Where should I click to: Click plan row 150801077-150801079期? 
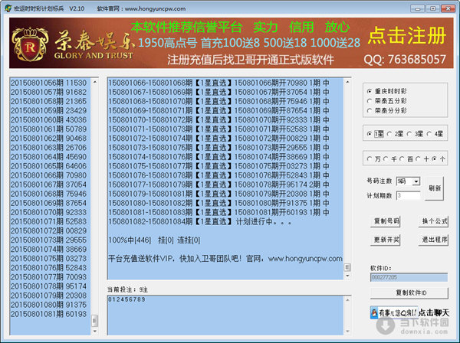coord(219,185)
